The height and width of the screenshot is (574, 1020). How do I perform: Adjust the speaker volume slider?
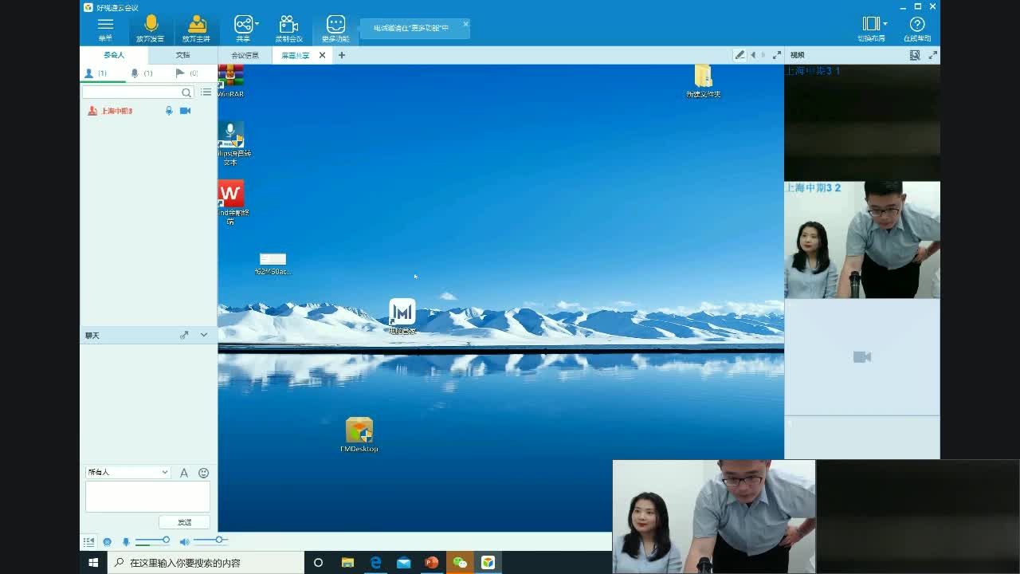pyautogui.click(x=218, y=541)
